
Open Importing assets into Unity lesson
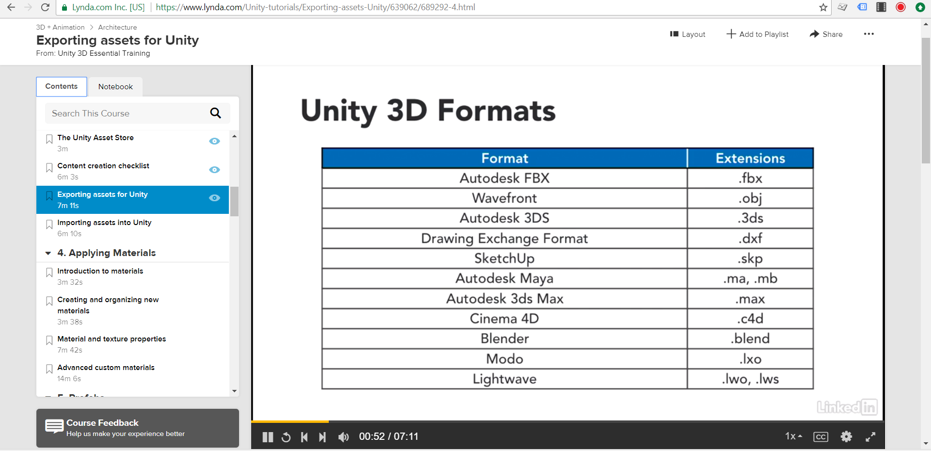pos(104,223)
